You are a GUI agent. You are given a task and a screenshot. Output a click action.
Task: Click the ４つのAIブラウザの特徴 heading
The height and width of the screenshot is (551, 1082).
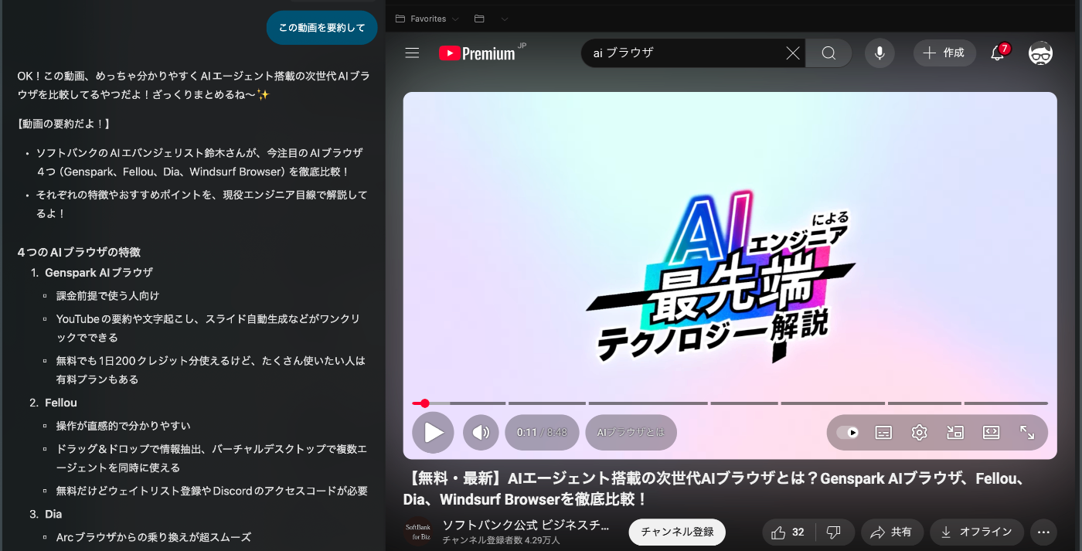[79, 252]
